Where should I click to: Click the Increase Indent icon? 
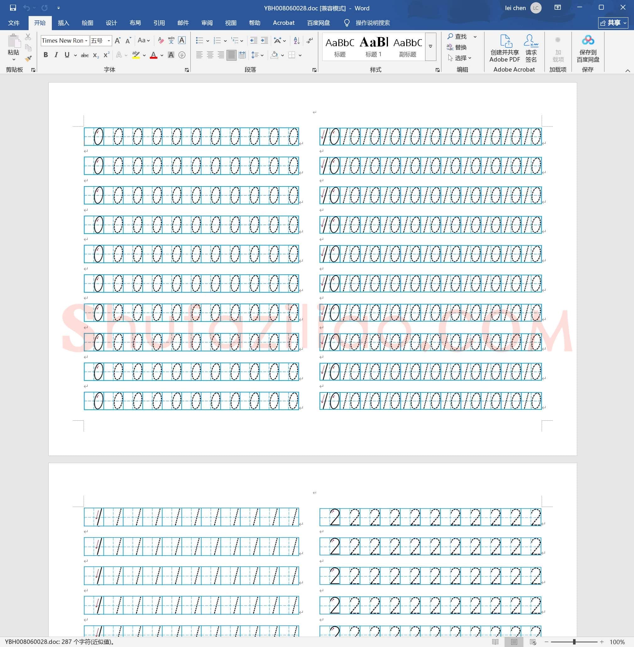coord(265,40)
